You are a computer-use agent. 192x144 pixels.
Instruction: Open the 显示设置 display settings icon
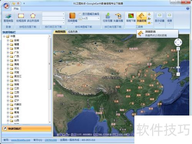160,18
